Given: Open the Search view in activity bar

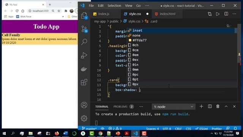Looking at the screenshot, I should point(84,42).
